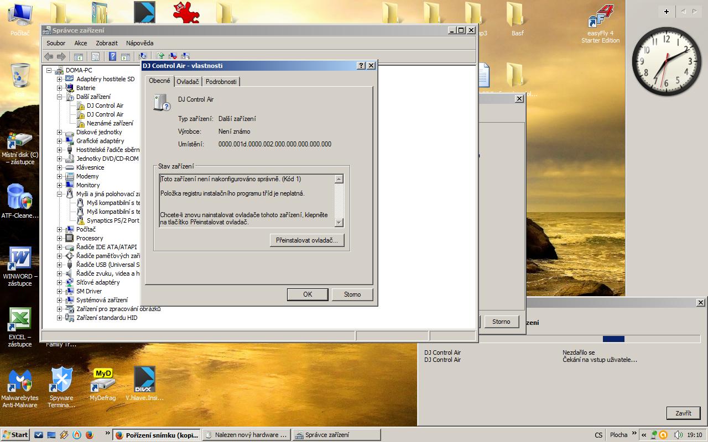
Task: Click the Firefox quick launch icon
Action: (90, 435)
